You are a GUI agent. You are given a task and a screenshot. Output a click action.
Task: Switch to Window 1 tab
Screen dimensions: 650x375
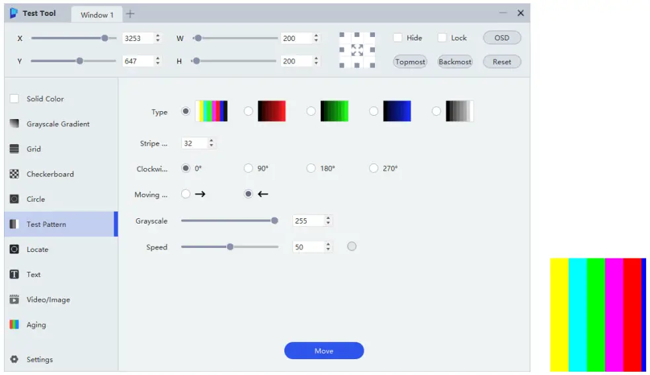(x=97, y=15)
